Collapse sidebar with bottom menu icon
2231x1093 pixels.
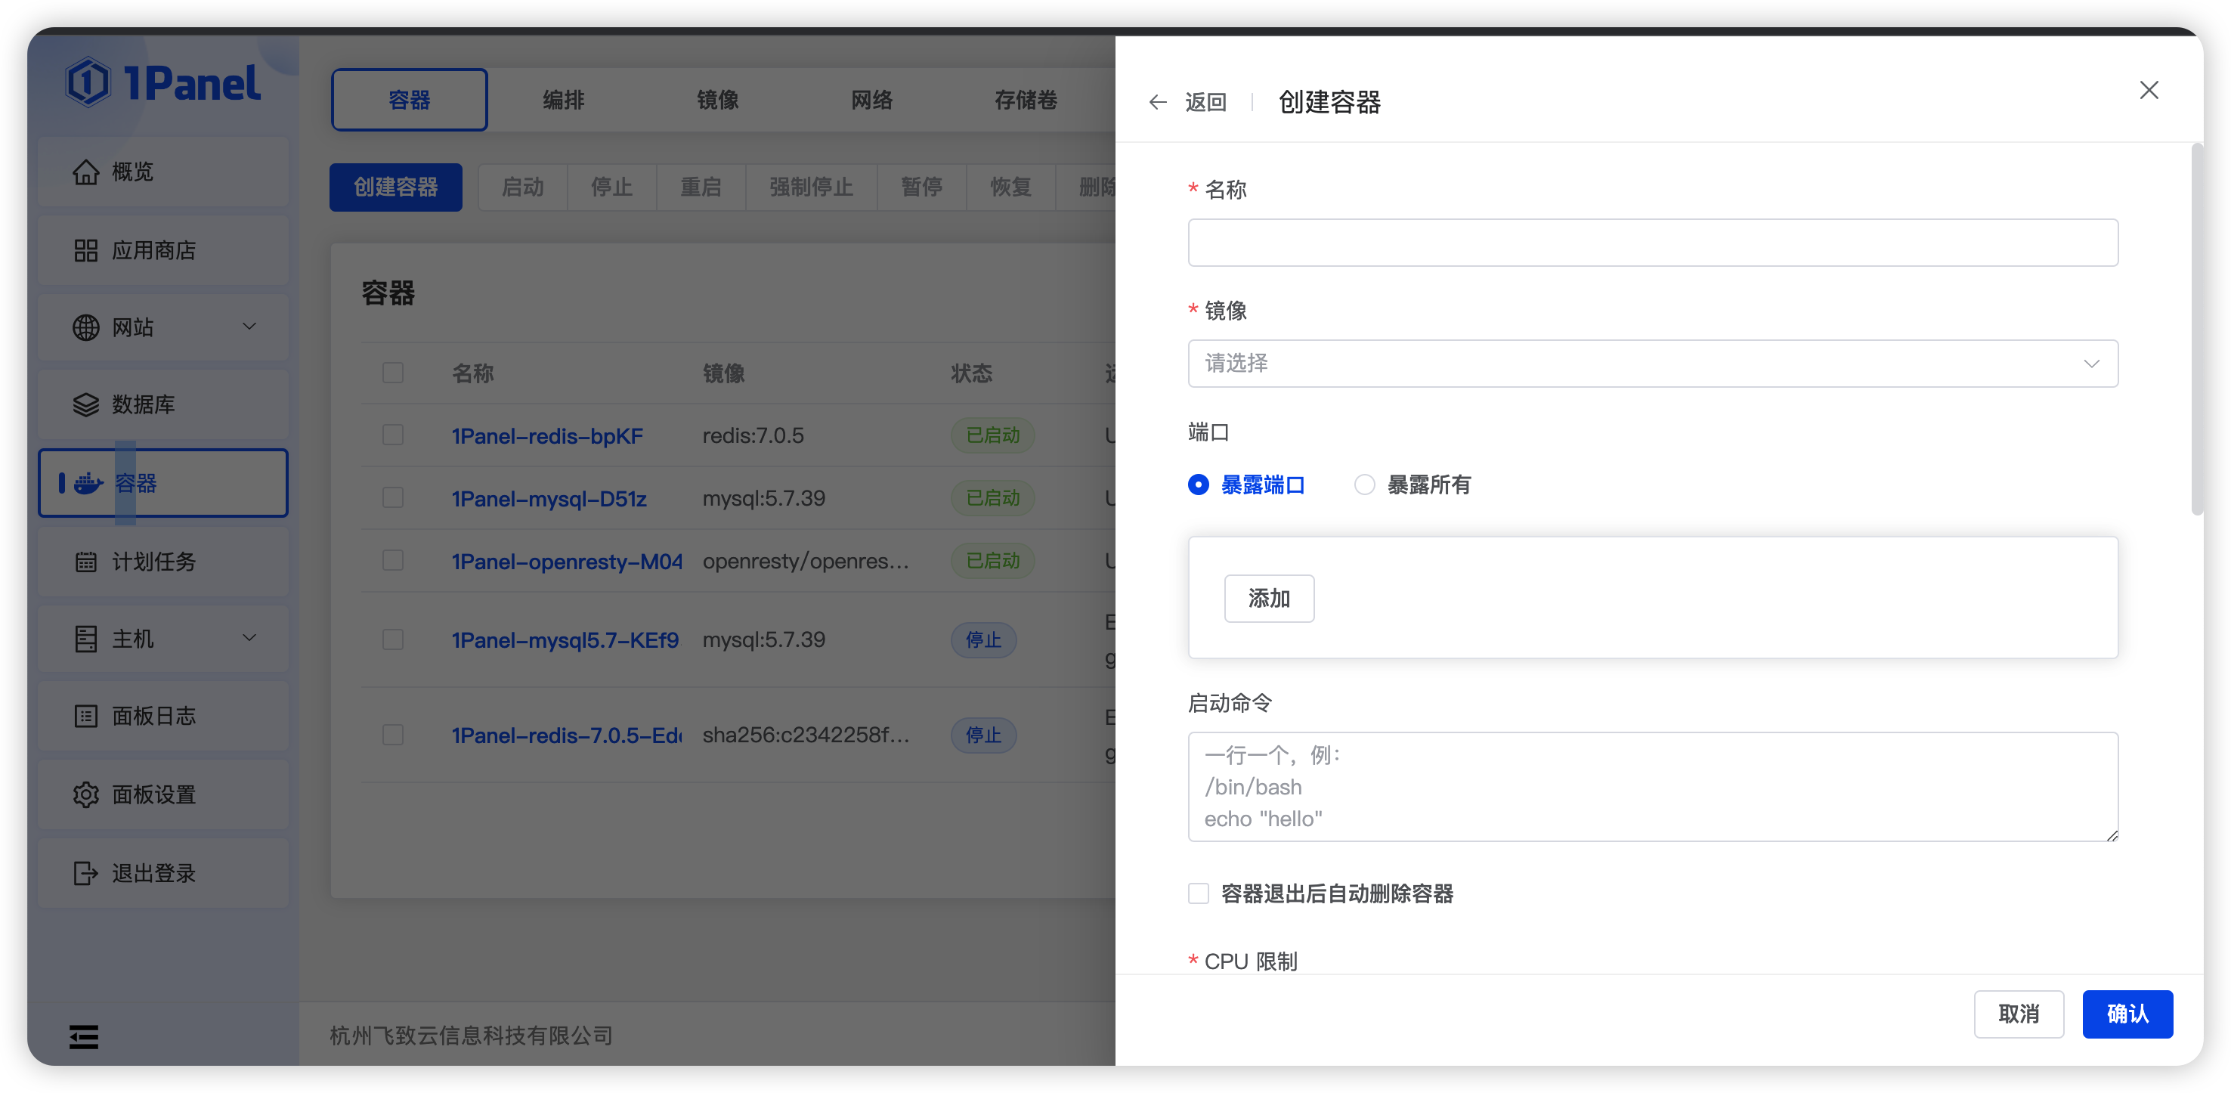pyautogui.click(x=83, y=1036)
